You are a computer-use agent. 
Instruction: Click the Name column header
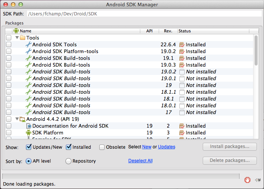[76, 31]
